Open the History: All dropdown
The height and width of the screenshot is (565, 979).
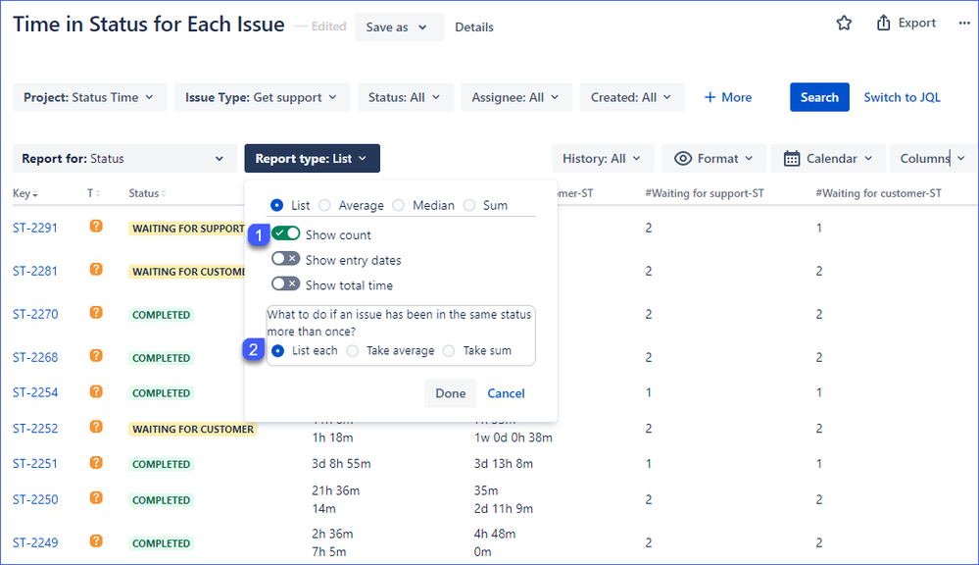coord(603,159)
